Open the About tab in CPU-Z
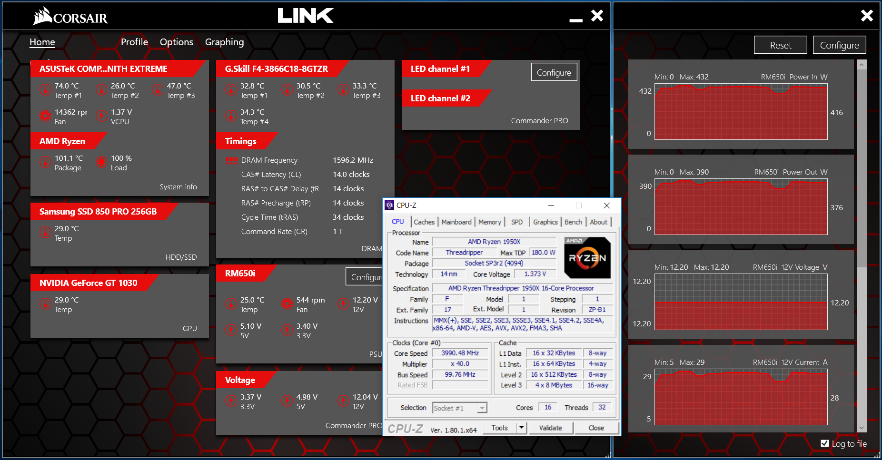 599,222
